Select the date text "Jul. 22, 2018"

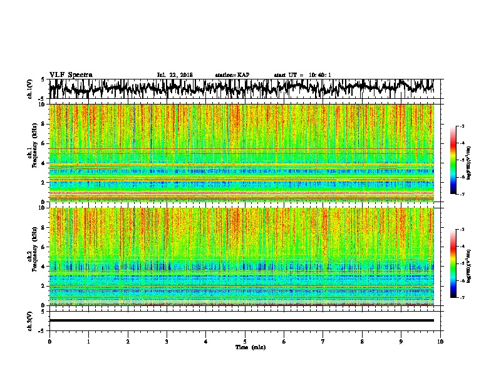click(175, 75)
